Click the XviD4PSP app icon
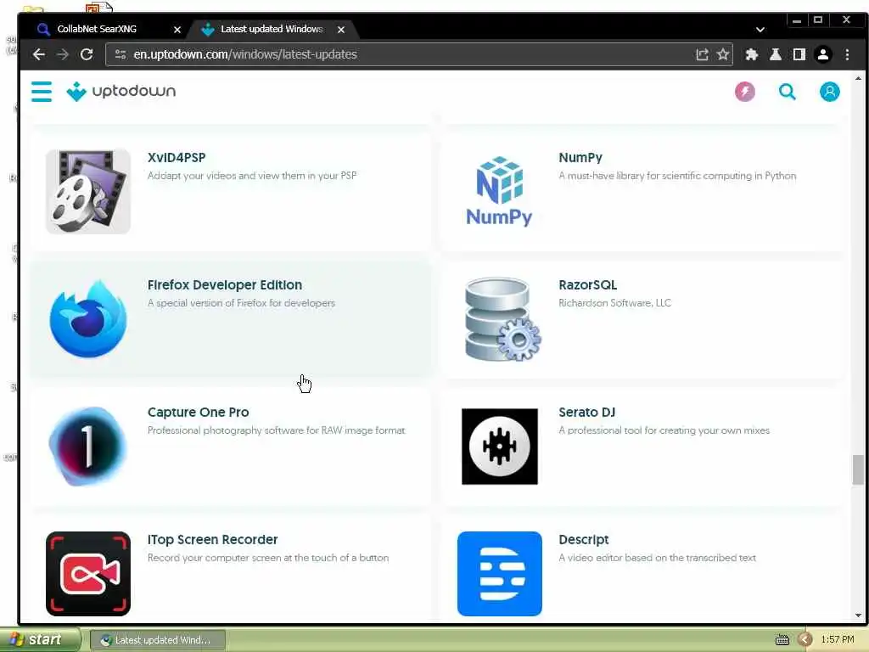The width and height of the screenshot is (869, 652). click(x=88, y=191)
